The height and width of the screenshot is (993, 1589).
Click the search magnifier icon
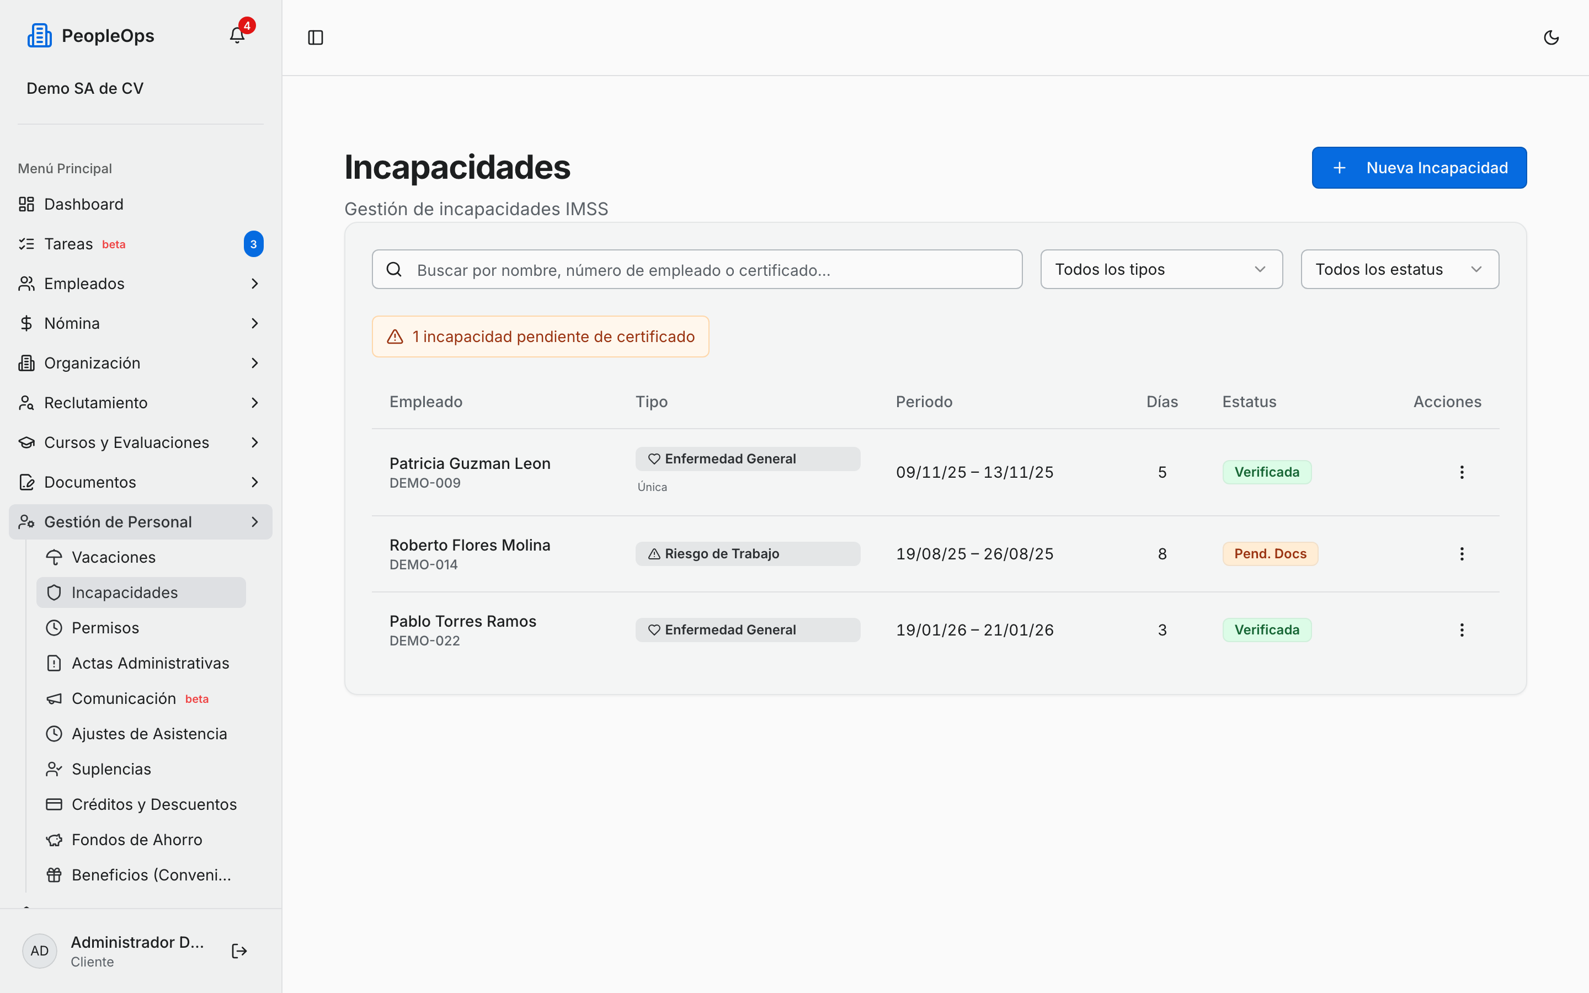click(394, 269)
